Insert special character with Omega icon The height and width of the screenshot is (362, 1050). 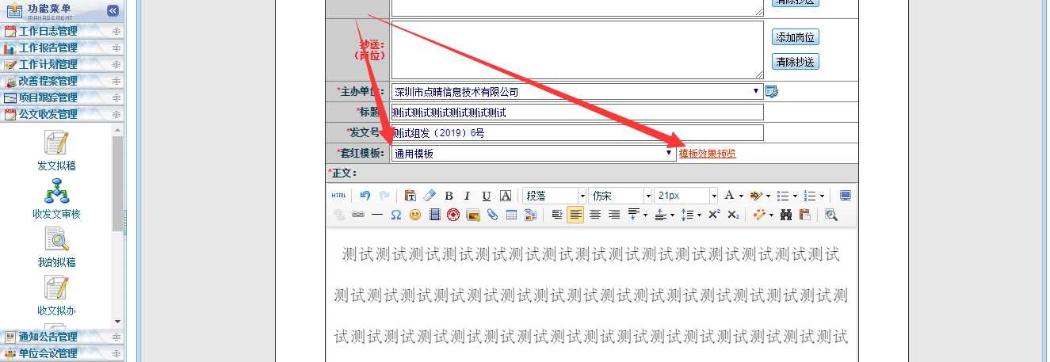click(396, 215)
